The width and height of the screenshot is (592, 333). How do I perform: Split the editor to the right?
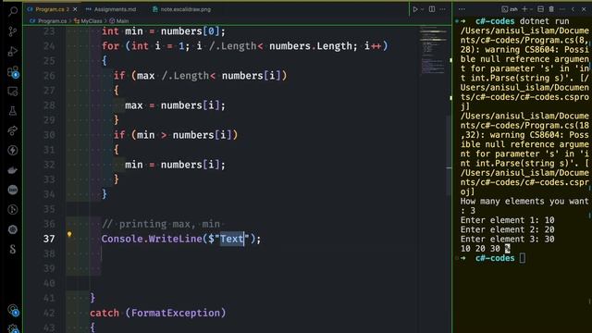click(432, 9)
